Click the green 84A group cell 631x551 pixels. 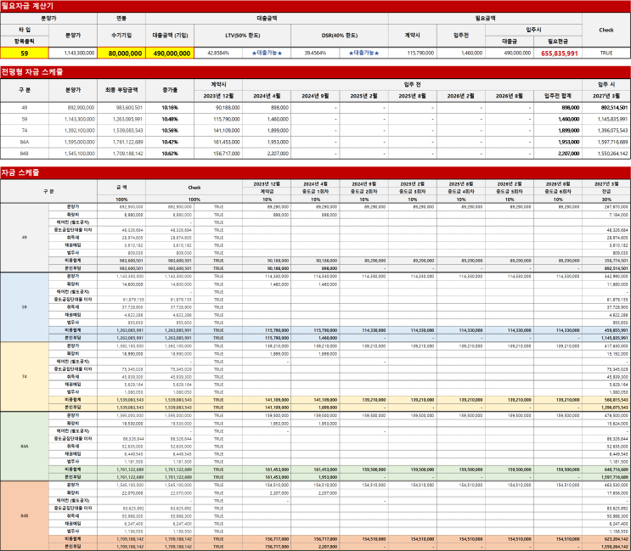(x=25, y=447)
